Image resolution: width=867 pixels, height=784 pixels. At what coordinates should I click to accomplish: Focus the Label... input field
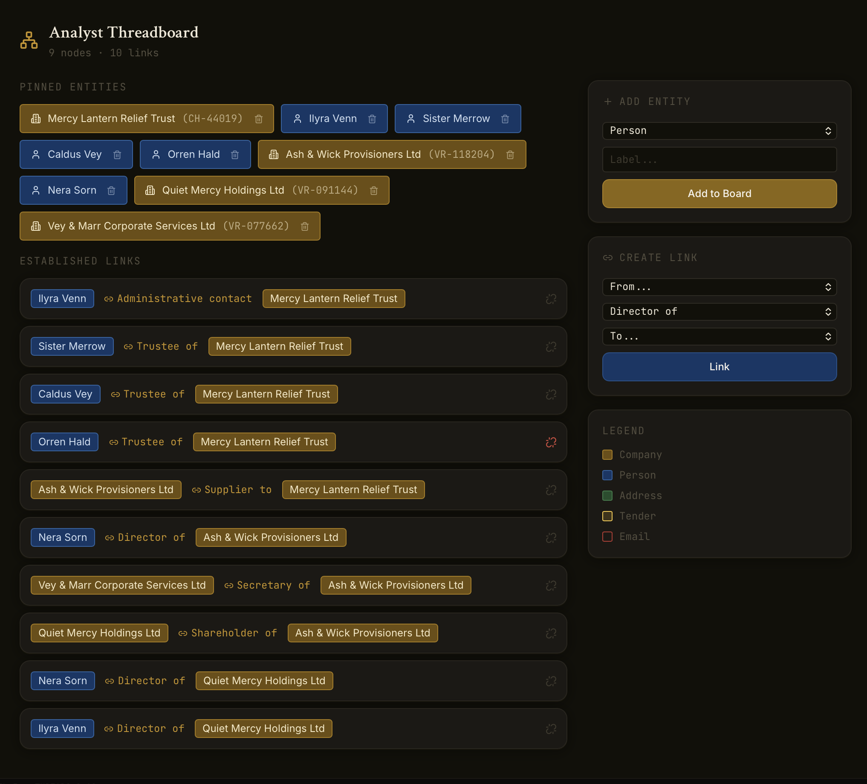click(719, 160)
